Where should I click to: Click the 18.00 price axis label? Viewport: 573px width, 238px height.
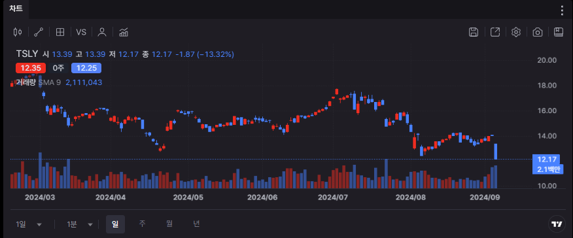point(547,86)
